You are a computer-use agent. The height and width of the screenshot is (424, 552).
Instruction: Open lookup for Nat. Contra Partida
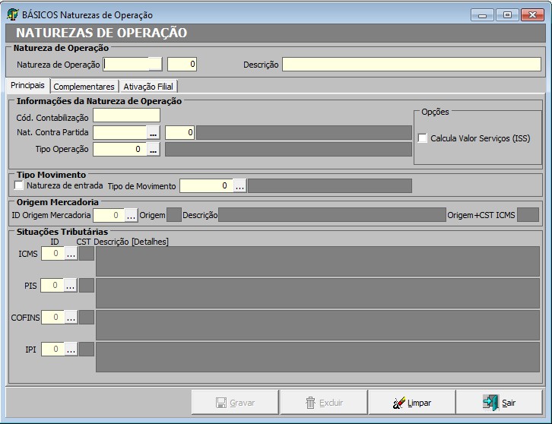153,133
